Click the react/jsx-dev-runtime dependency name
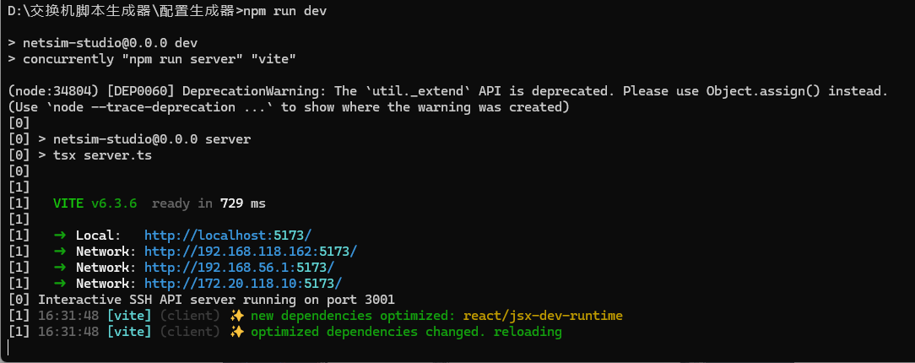Image resolution: width=915 pixels, height=363 pixels. (x=541, y=316)
